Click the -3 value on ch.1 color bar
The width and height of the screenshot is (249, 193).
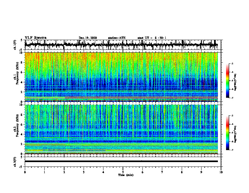coord(232,63)
